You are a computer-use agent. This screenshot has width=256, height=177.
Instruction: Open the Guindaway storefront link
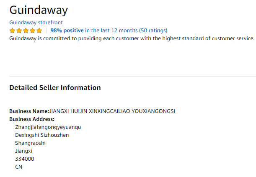[x=36, y=23]
